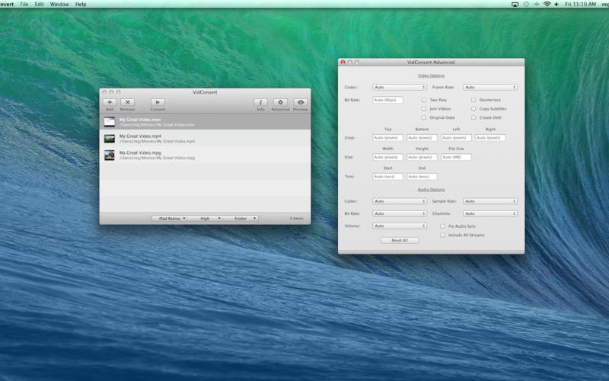609x381 pixels.
Task: Click the AirPlay display icon in menu bar
Action: [515, 5]
